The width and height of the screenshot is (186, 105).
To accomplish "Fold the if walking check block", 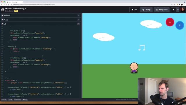I will point(4,49).
